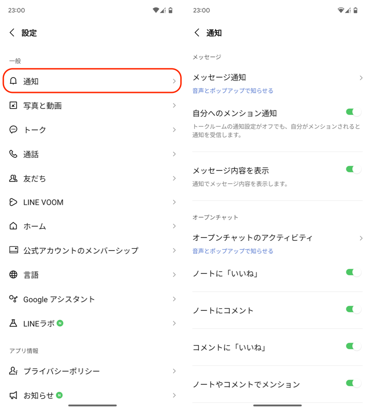Image resolution: width=370 pixels, height=411 pixels.
Task: Expand オープンチャットのアクティビティ chevron
Action: (x=361, y=238)
